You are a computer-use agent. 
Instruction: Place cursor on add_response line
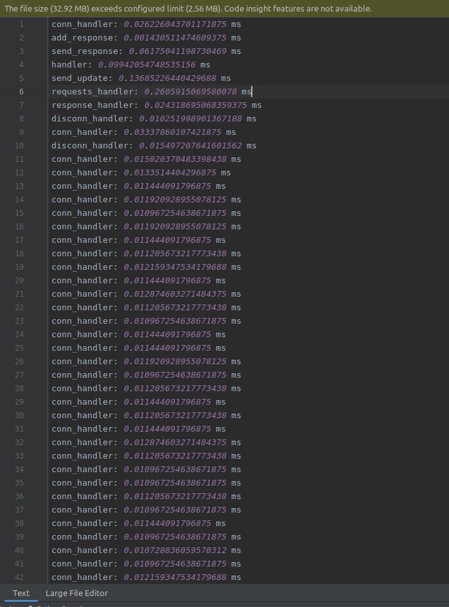pos(146,37)
